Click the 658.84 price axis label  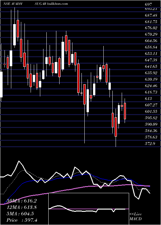click(x=151, y=47)
